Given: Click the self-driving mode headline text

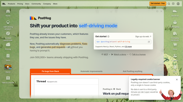Looking at the screenshot, I should click(x=98, y=26).
